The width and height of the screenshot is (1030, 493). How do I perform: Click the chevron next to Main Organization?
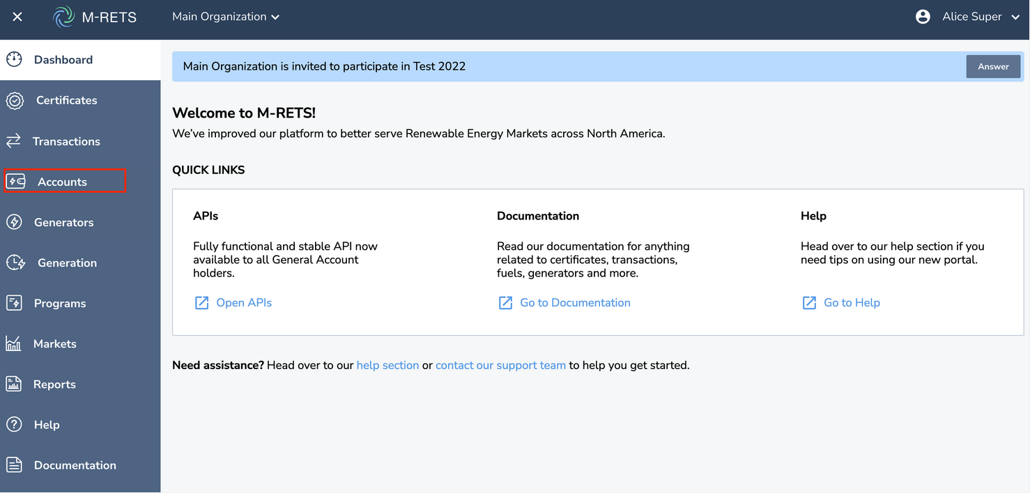(275, 17)
